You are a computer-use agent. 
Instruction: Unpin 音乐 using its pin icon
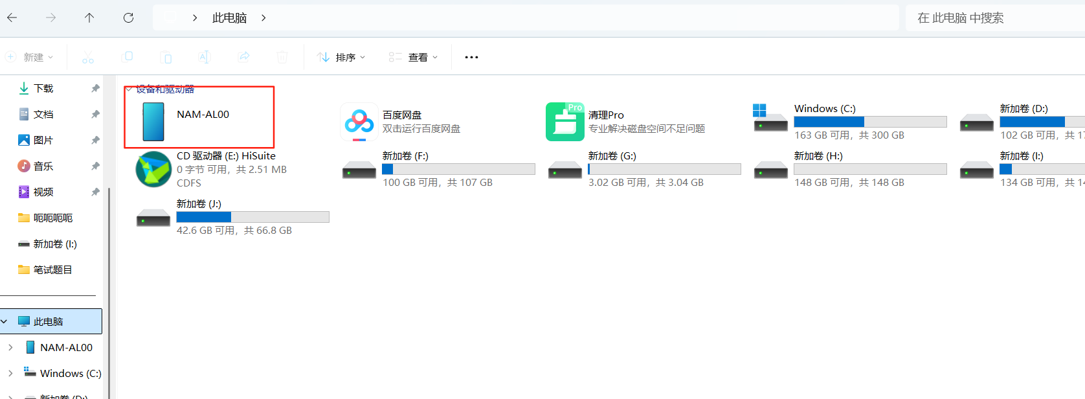95,166
